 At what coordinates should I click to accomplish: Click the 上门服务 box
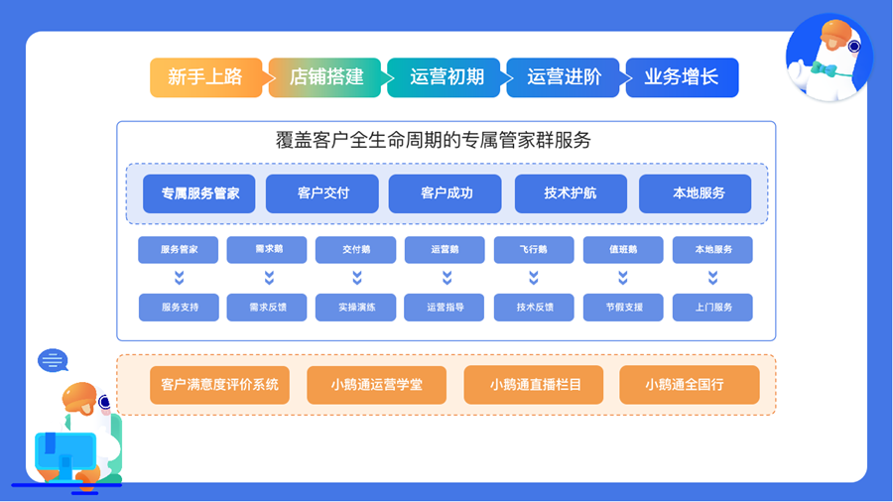(x=712, y=308)
